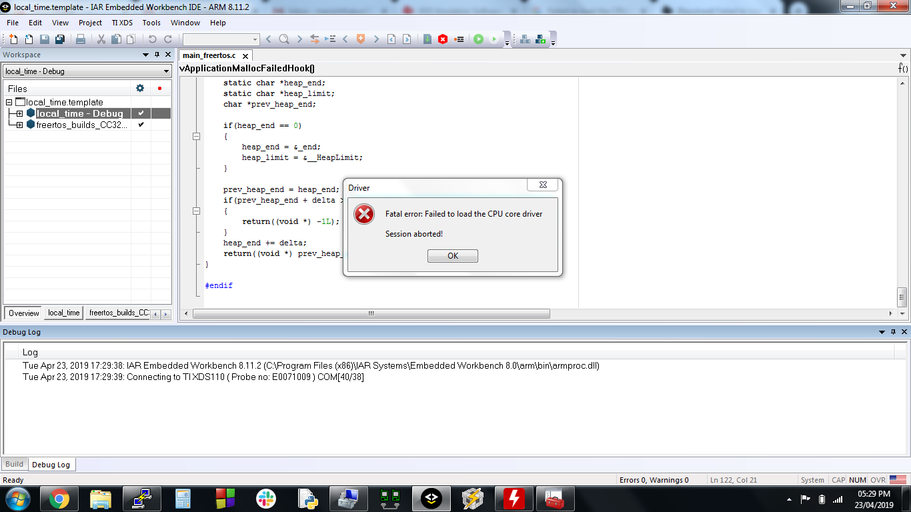Click the red dot build-status column header
Viewport: 911px width, 512px height.
(159, 88)
